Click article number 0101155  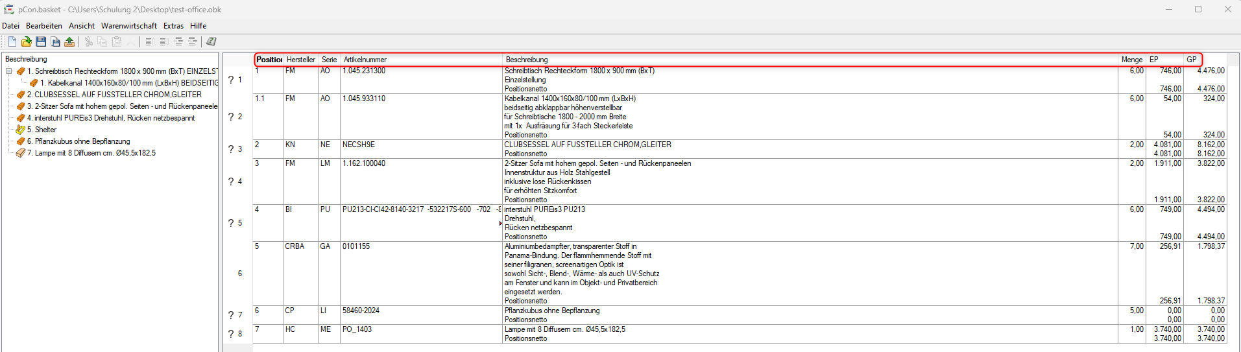[356, 246]
